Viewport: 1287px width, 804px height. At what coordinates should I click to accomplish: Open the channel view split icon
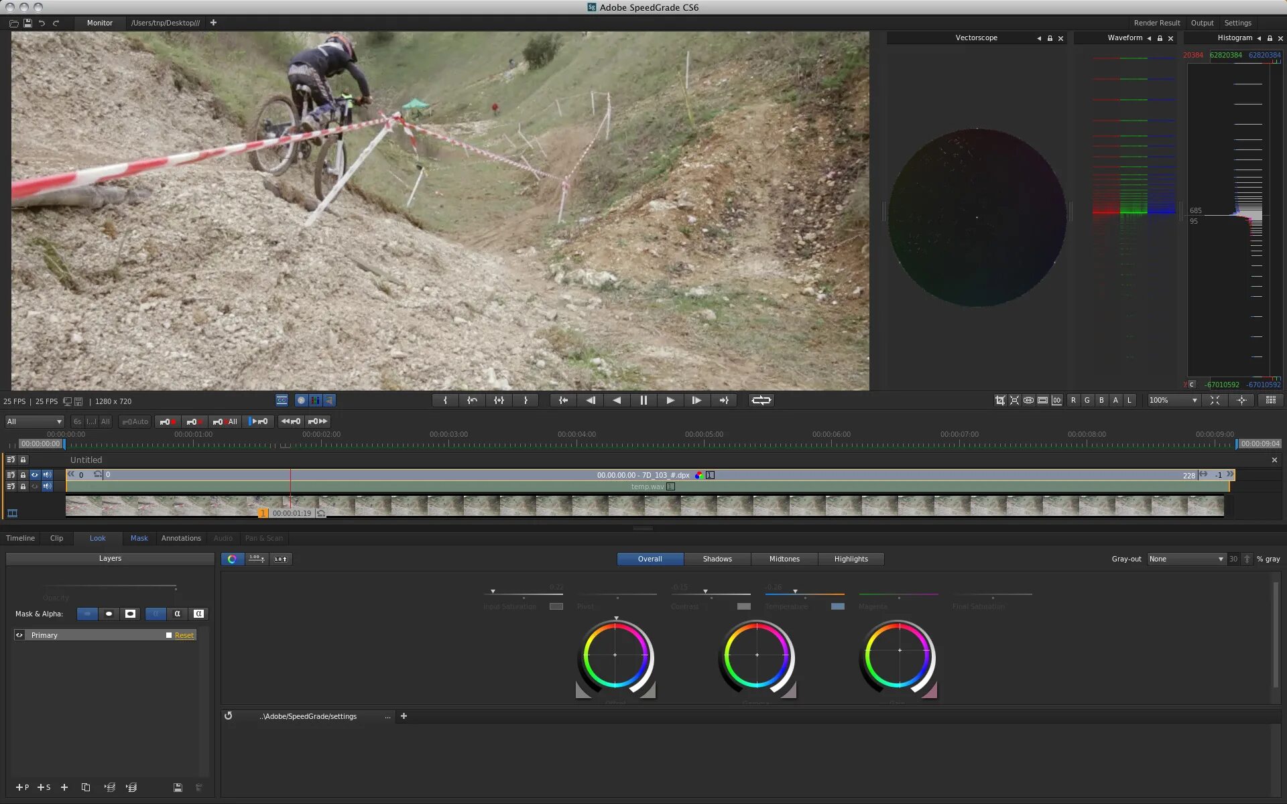pos(1028,400)
